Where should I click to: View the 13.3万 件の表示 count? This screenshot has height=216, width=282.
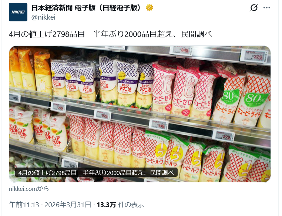[x=120, y=205]
